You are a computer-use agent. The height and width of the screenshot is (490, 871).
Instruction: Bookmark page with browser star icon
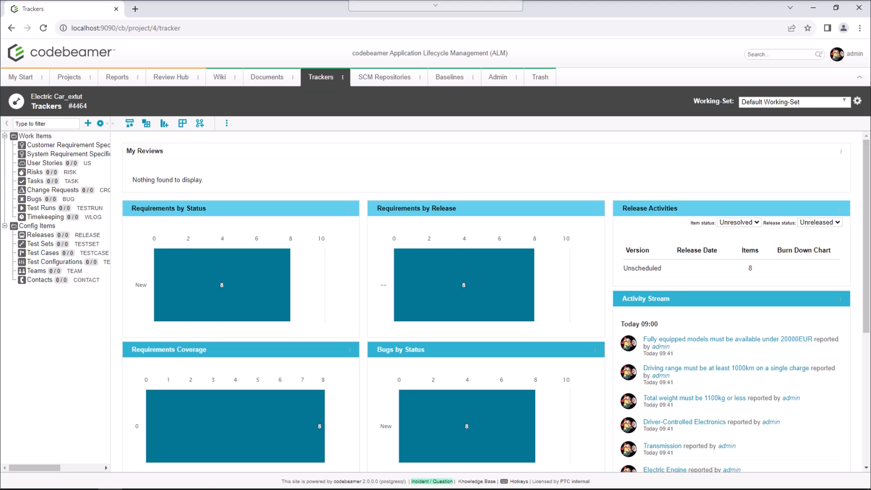807,28
